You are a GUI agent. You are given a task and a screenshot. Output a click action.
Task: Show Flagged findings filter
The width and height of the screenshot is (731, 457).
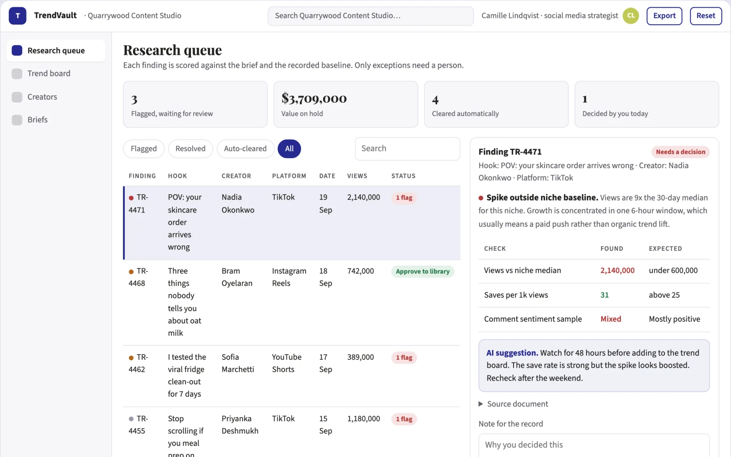143,149
